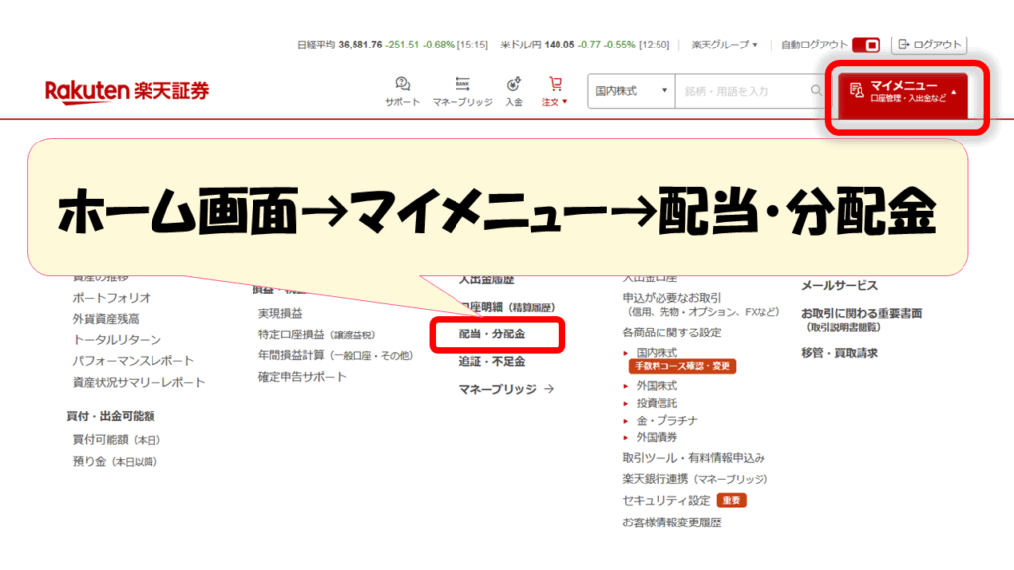This screenshot has width=1014, height=570.
Task: Expand the 楽天グループ dropdown
Action: click(x=724, y=45)
